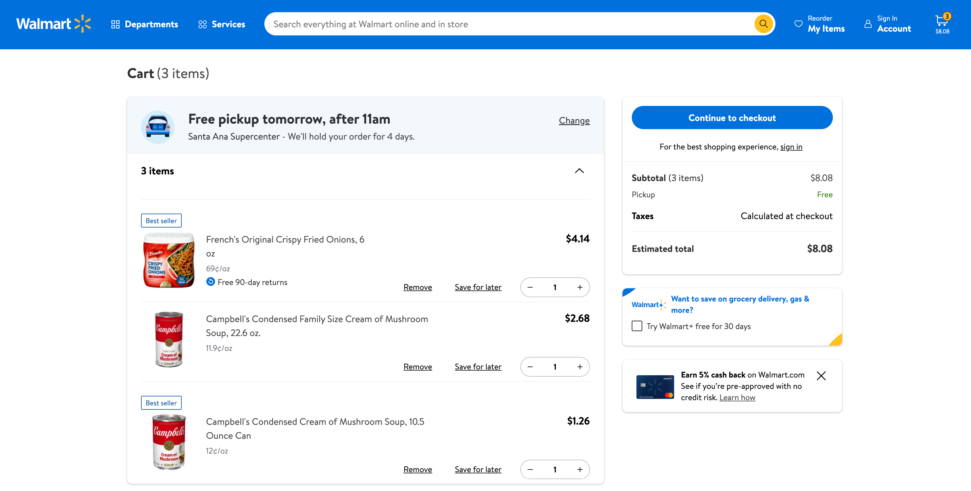
Task: Increase quantity of Family Size Mushroom Soup
Action: [580, 367]
